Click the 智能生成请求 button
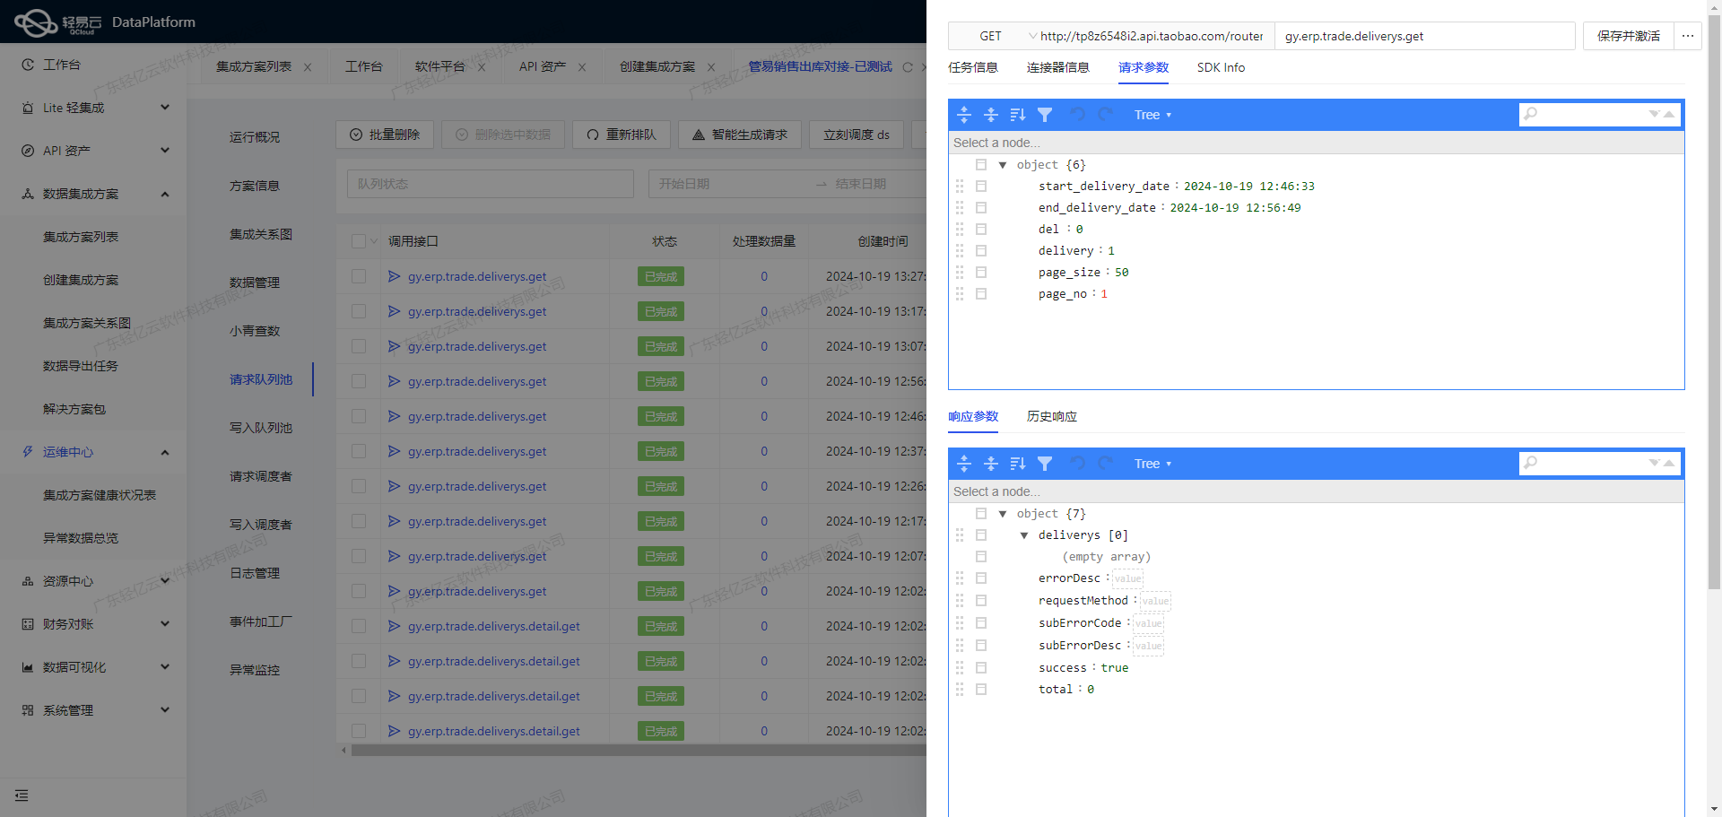This screenshot has height=817, width=1722. (740, 135)
